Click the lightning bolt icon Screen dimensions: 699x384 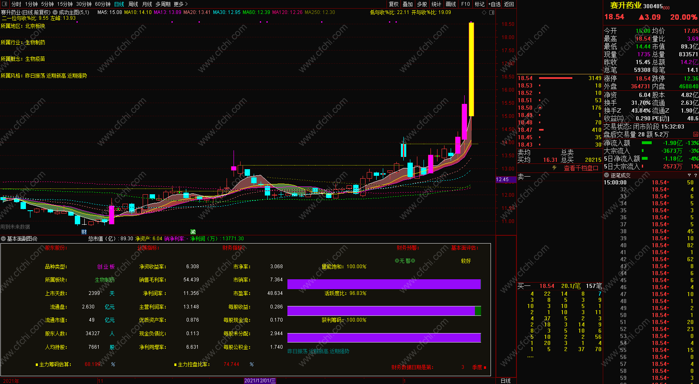[x=554, y=168]
